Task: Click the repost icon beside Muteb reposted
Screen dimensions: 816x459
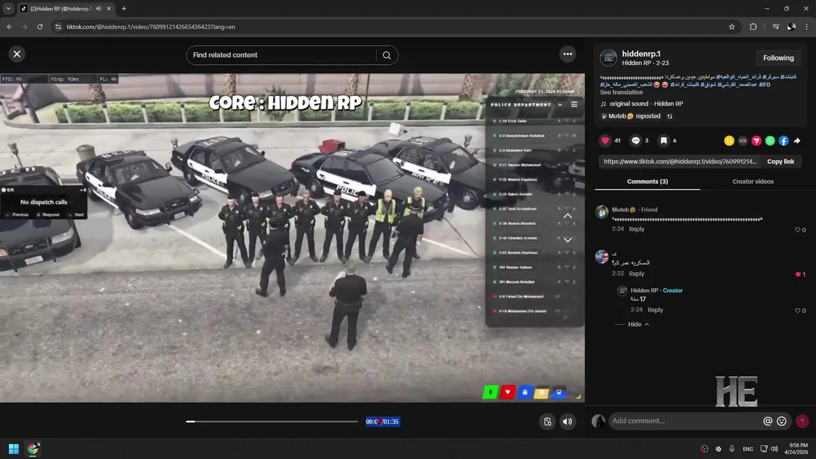Action: 669,117
